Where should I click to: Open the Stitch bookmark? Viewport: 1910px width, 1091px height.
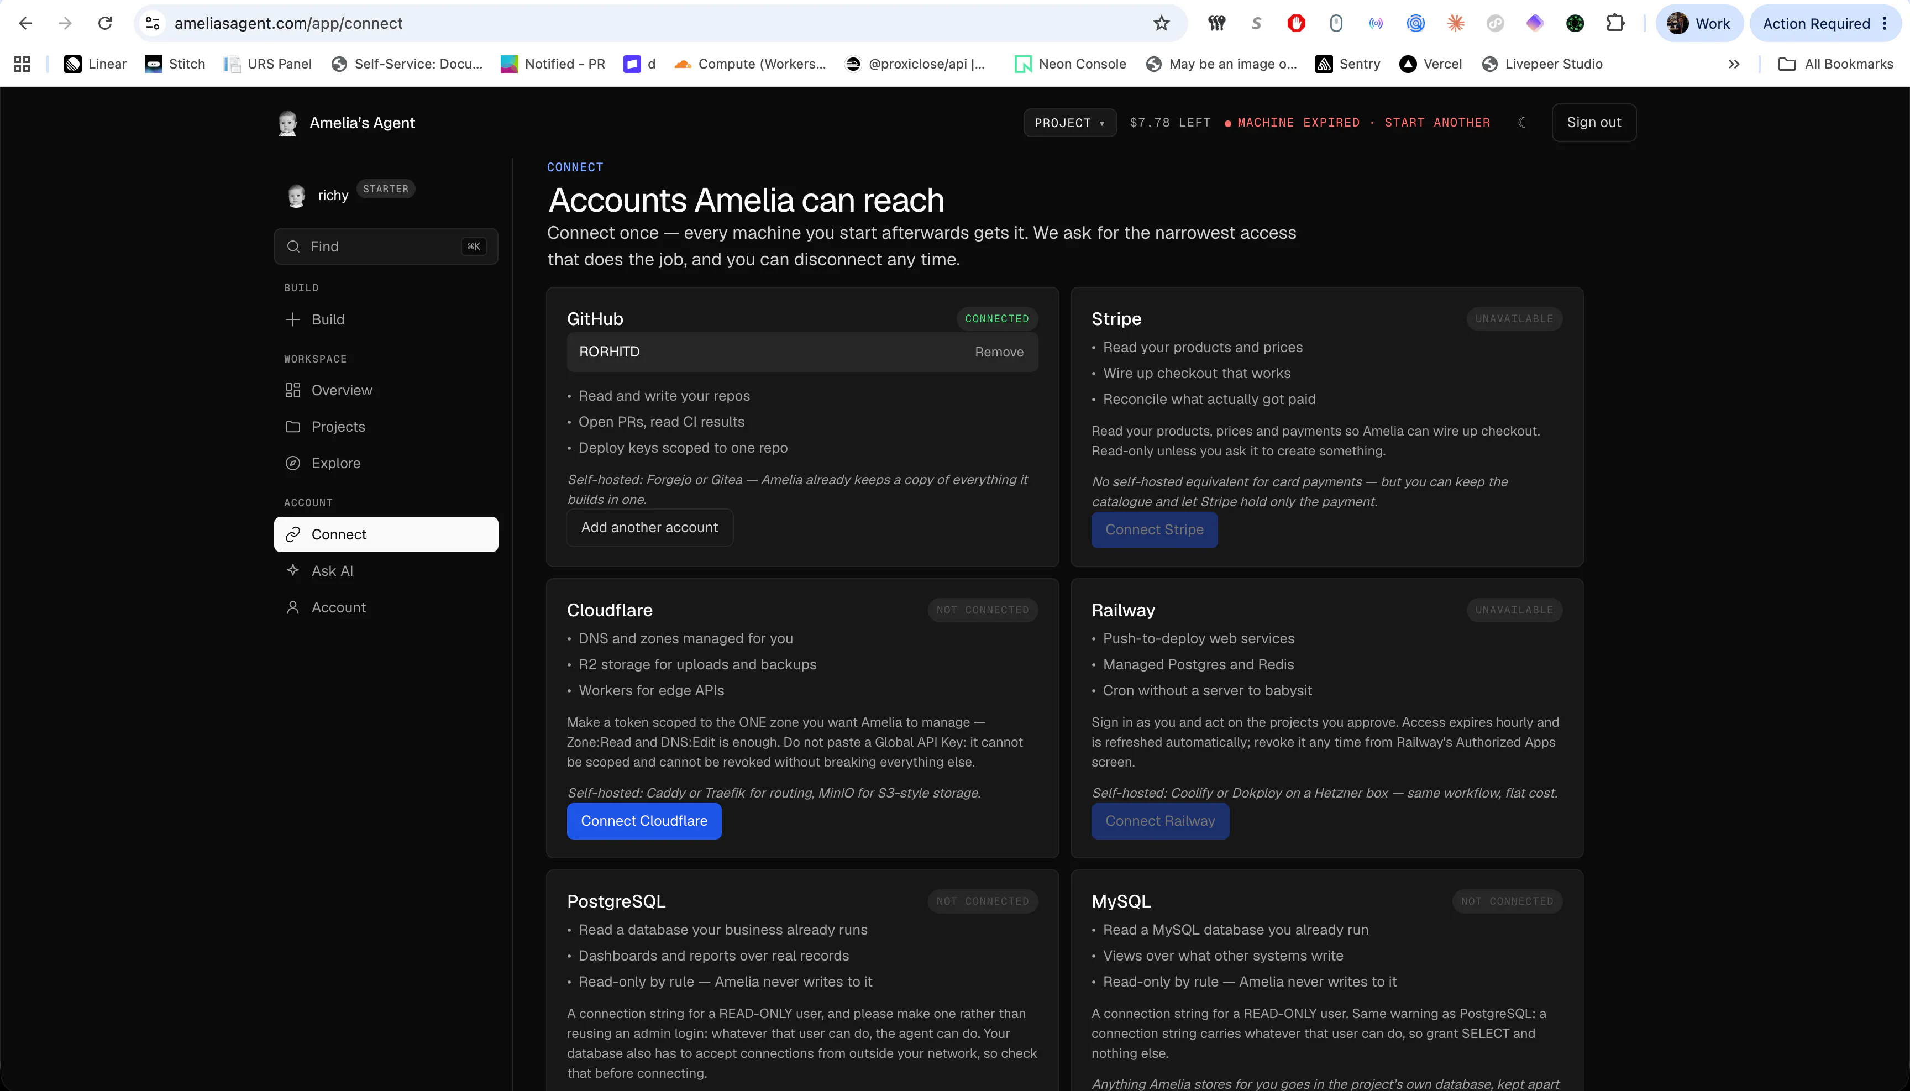pyautogui.click(x=175, y=65)
